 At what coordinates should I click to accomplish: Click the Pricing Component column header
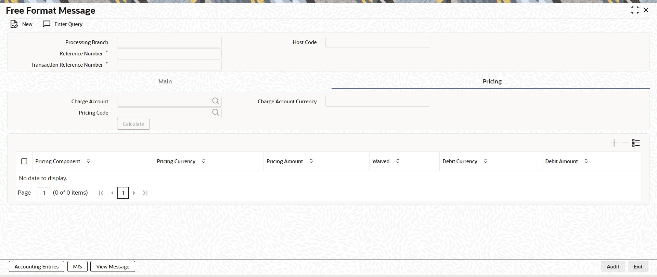(93, 161)
